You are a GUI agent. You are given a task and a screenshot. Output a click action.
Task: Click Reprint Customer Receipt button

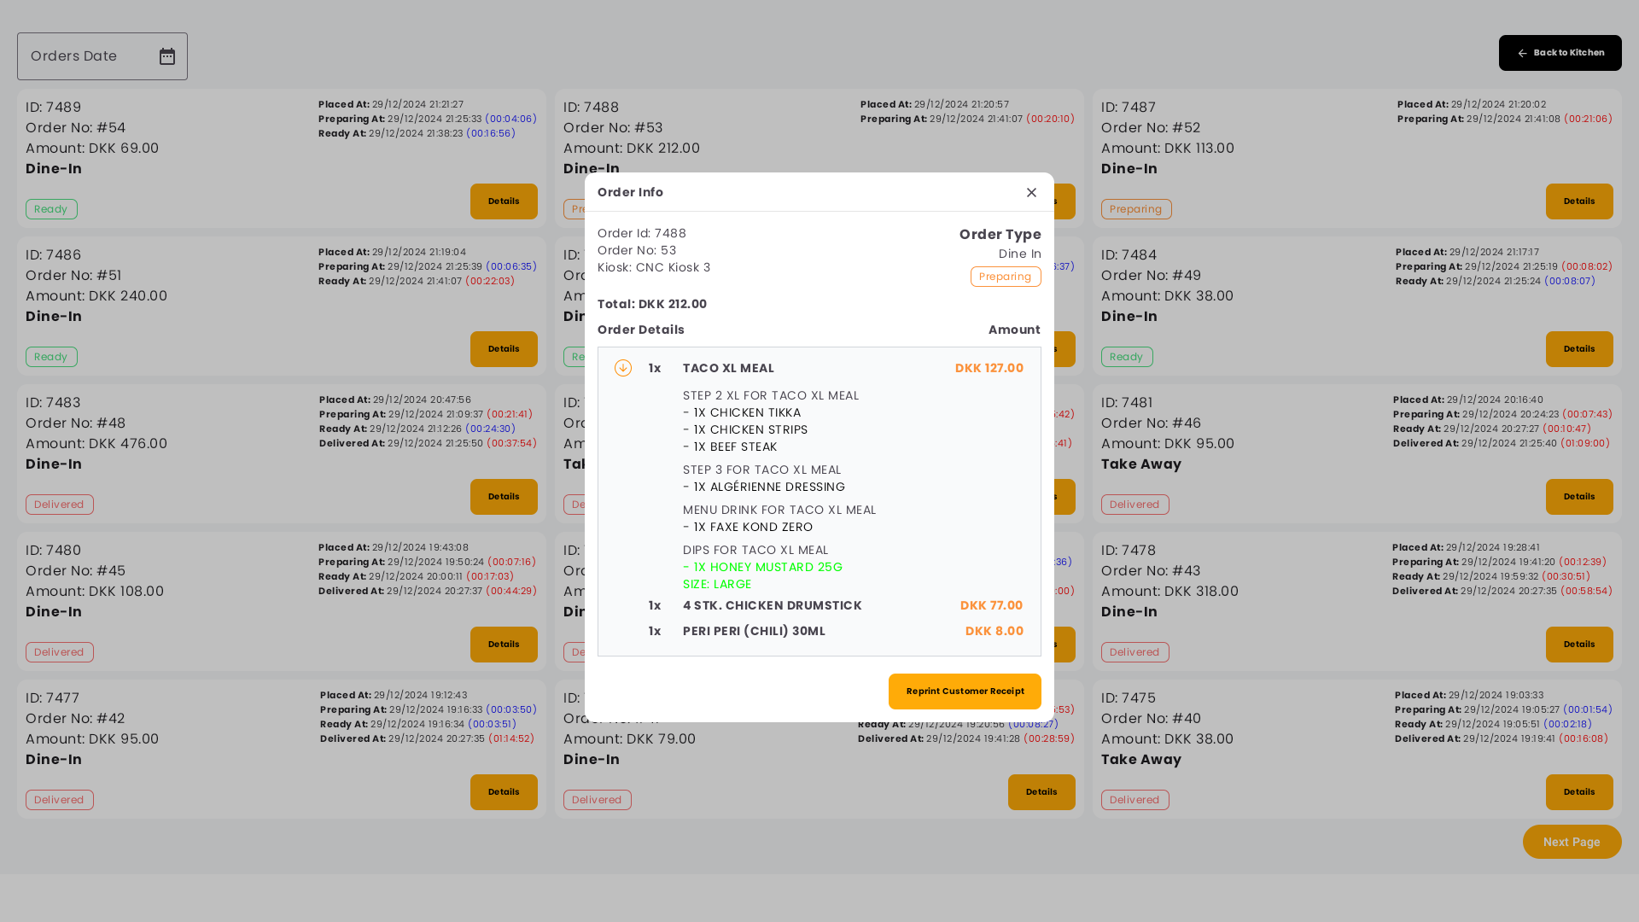coord(965,691)
